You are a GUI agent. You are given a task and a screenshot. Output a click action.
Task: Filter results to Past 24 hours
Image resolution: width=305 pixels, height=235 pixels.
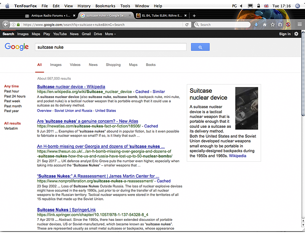[15, 96]
